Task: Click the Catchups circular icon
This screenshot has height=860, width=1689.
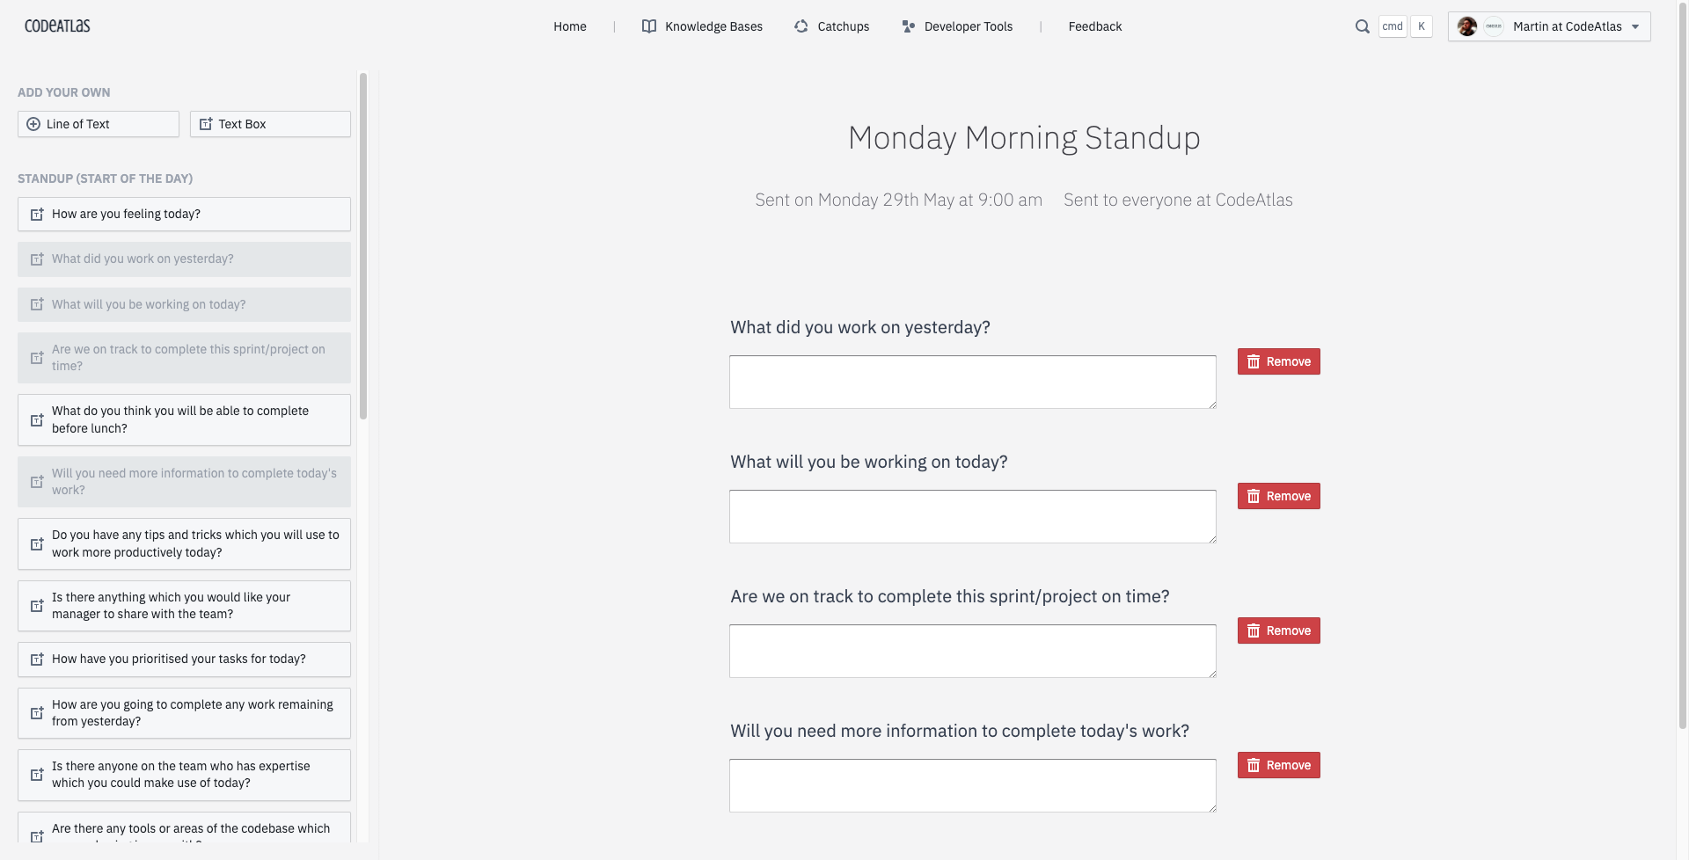Action: click(x=801, y=26)
